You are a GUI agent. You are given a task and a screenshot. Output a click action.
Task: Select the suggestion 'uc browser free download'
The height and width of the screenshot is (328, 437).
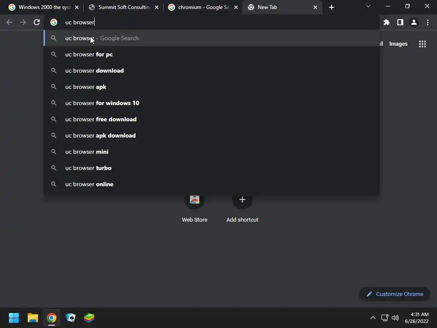pos(212,119)
